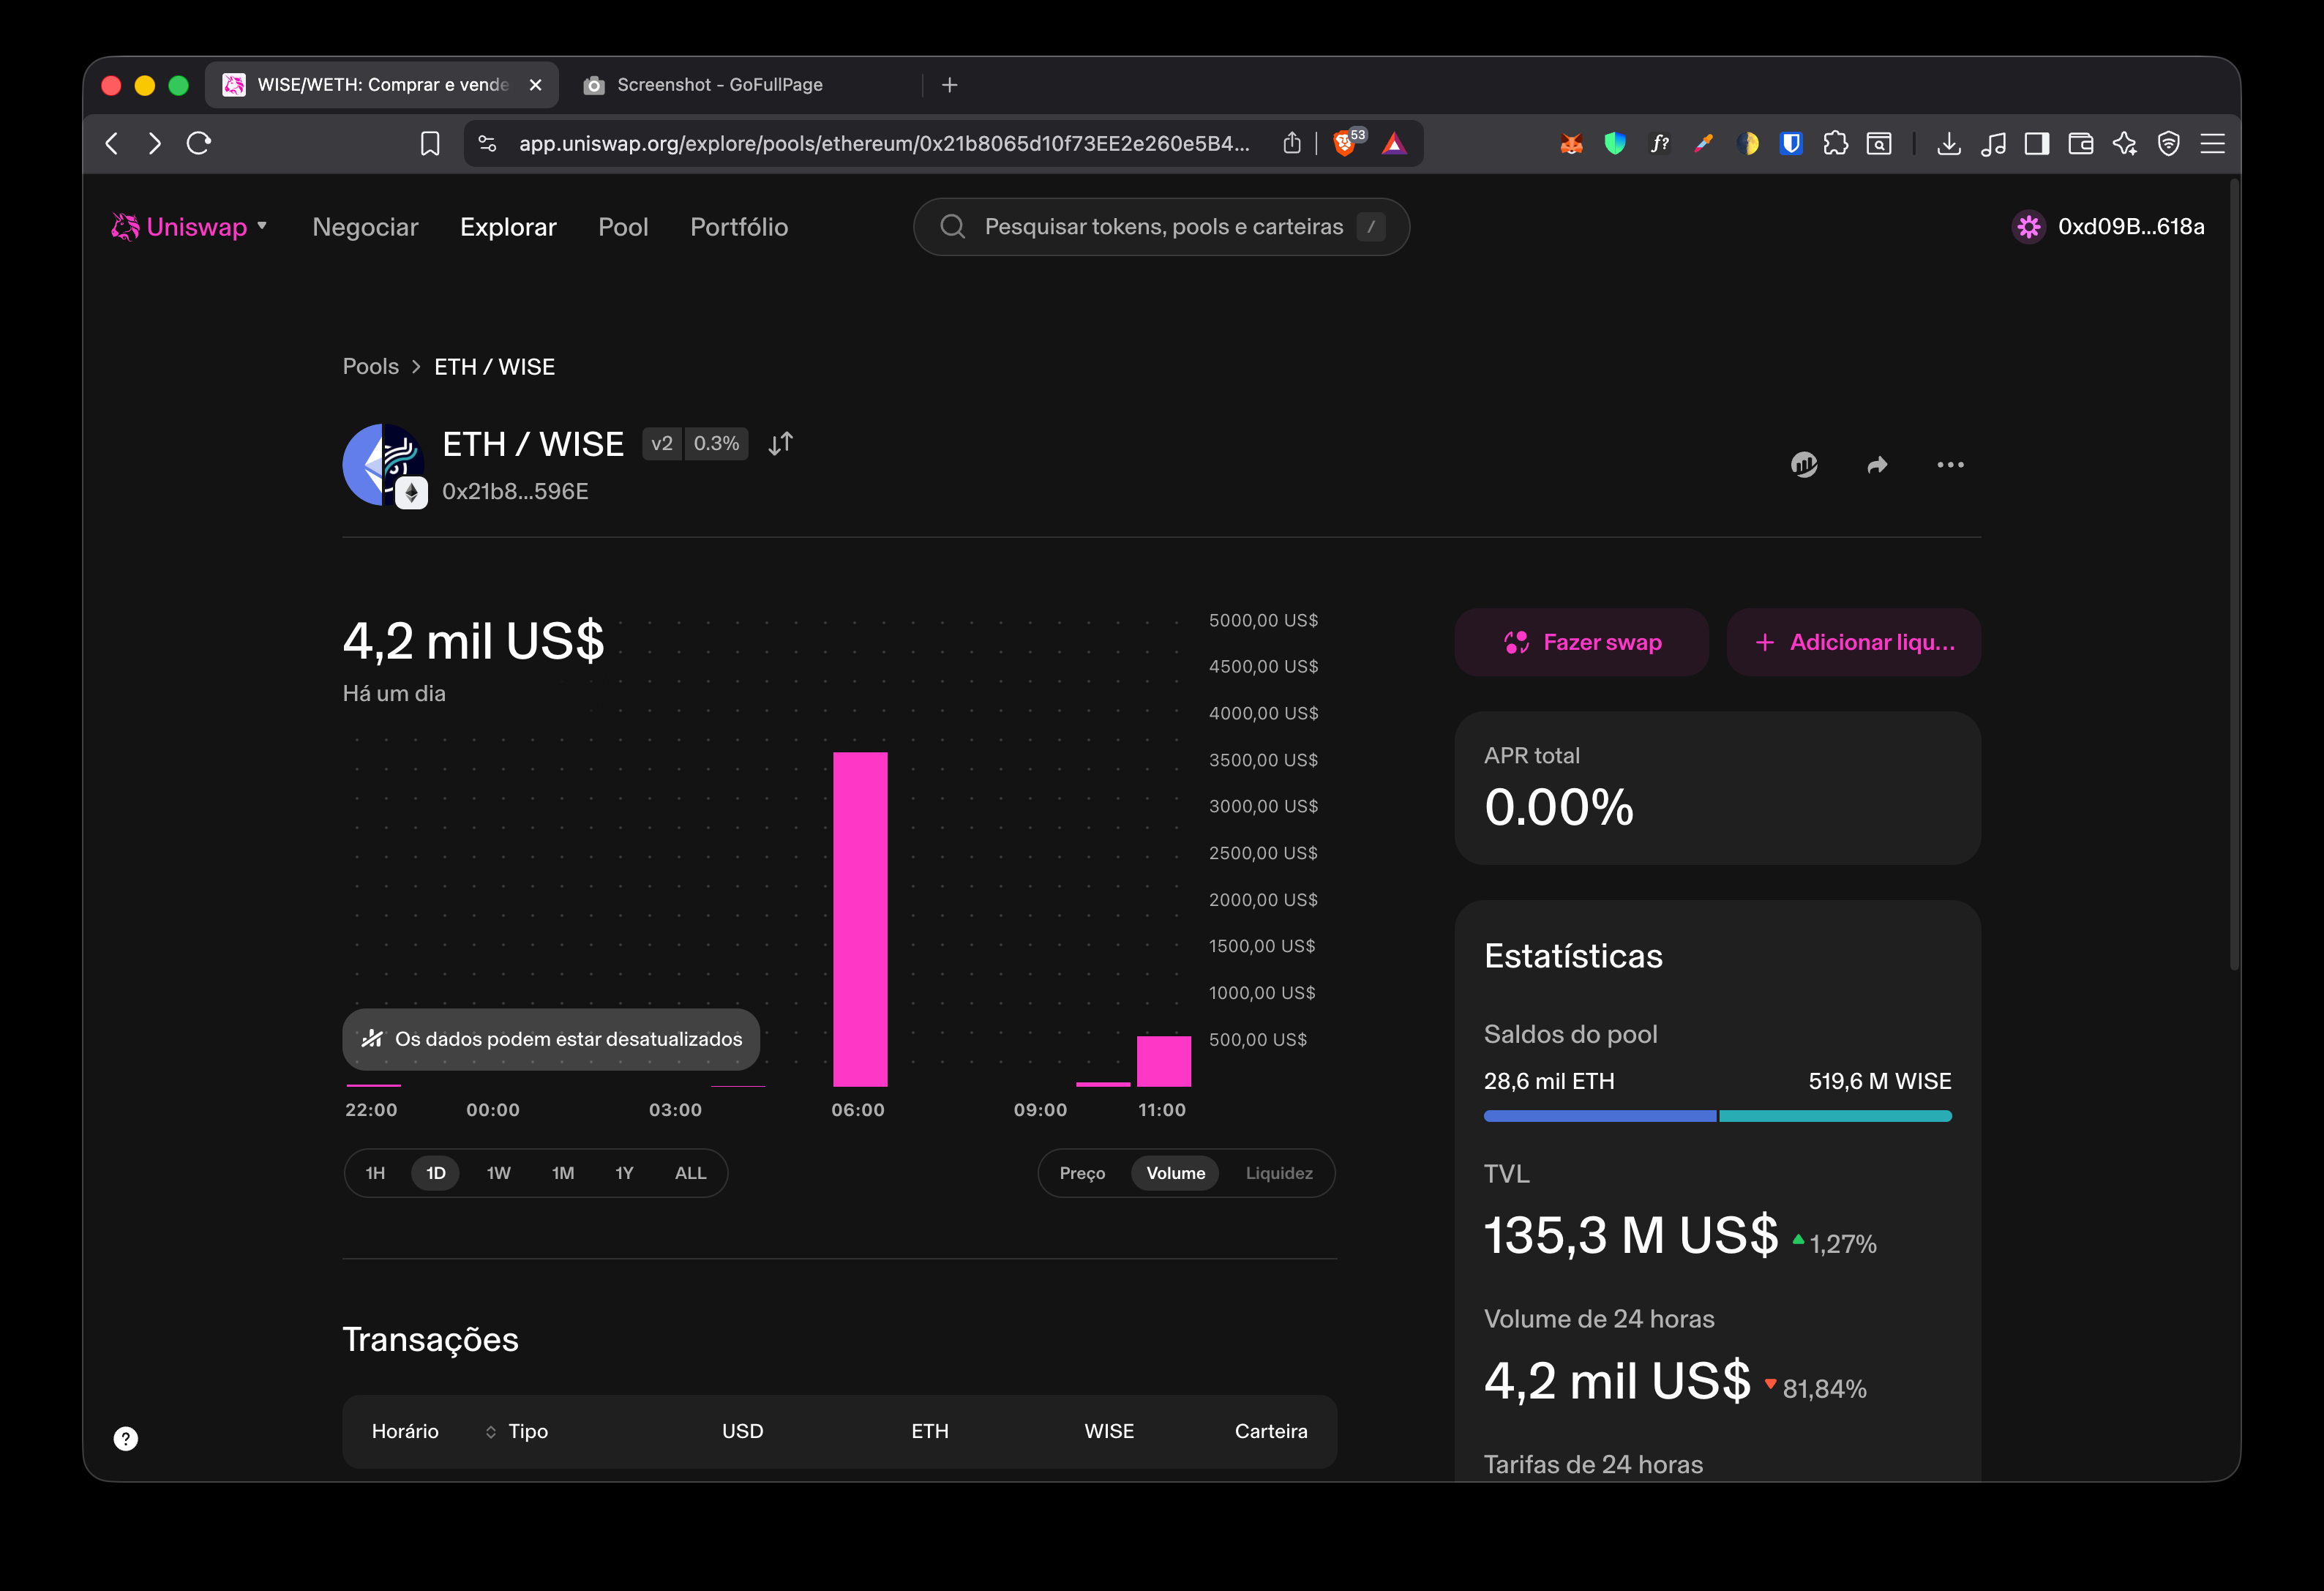Open the Leo AI sparkle icon

click(x=2125, y=144)
